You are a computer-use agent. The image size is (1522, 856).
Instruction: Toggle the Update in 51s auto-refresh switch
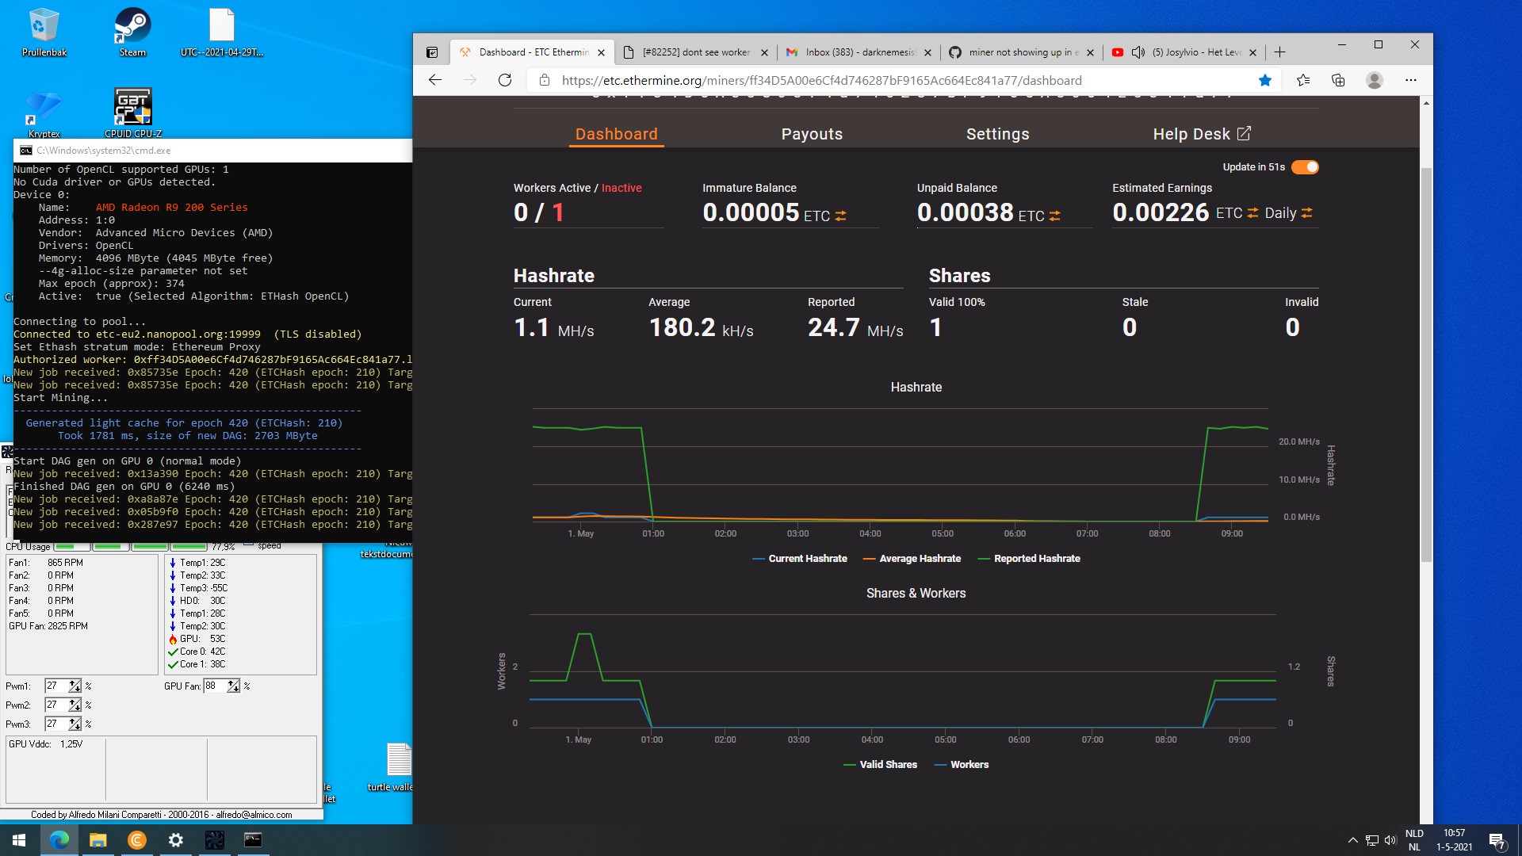(1305, 167)
